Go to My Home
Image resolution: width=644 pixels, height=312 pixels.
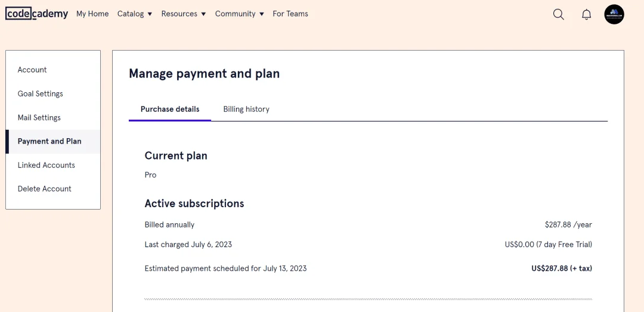92,14
